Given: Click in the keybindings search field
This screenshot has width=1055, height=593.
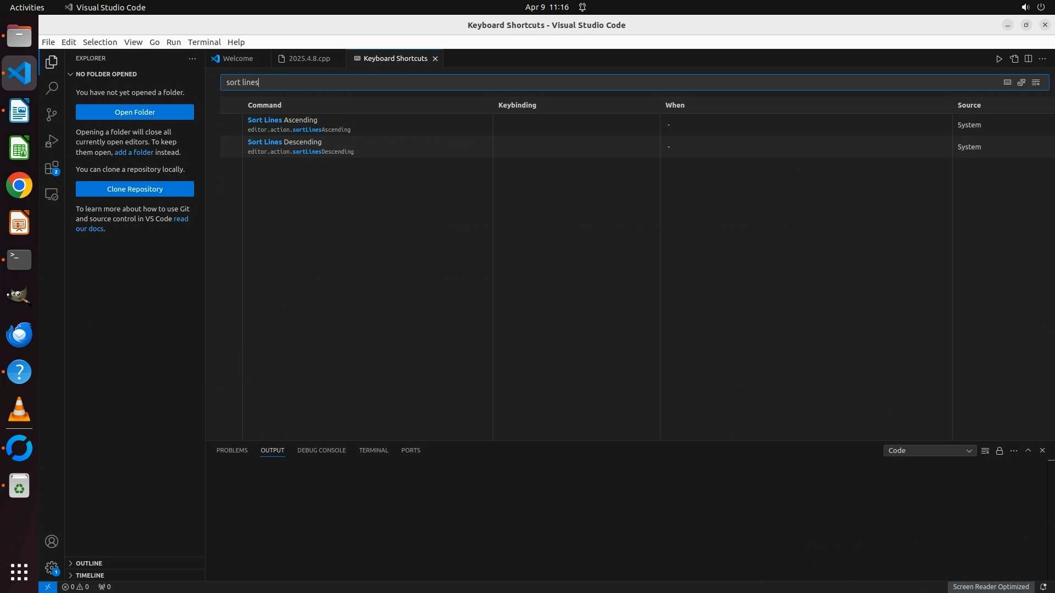Looking at the screenshot, I should (604, 82).
